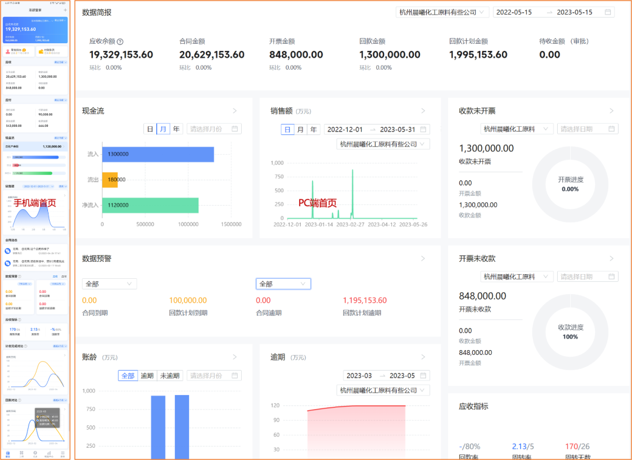The height and width of the screenshot is (460, 632).
Task: Open mobile 应付 section period dropdown
Action: [x=60, y=100]
